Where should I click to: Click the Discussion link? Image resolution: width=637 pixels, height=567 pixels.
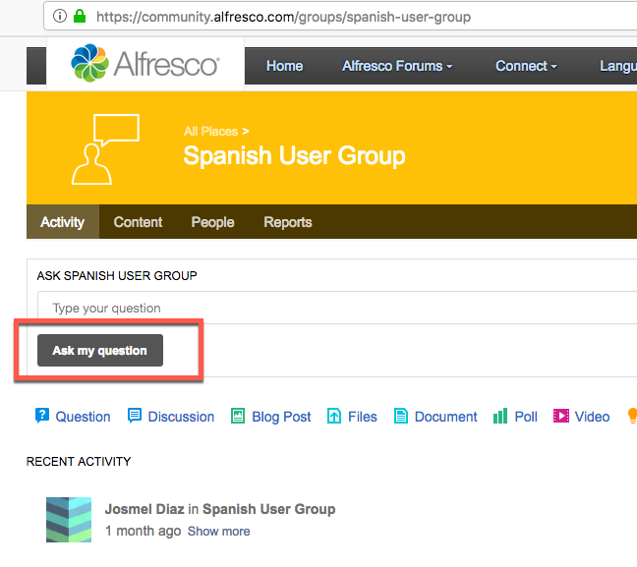click(181, 417)
